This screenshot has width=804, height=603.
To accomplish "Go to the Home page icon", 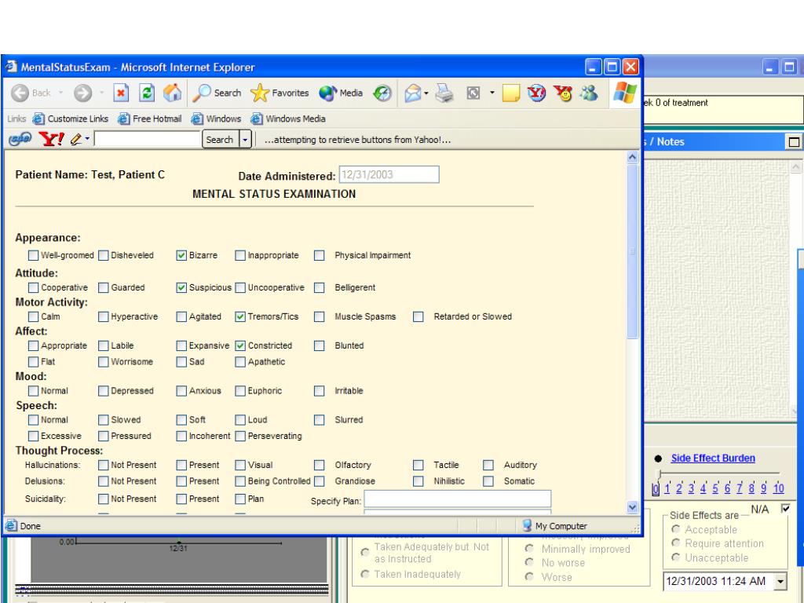I will (x=172, y=93).
